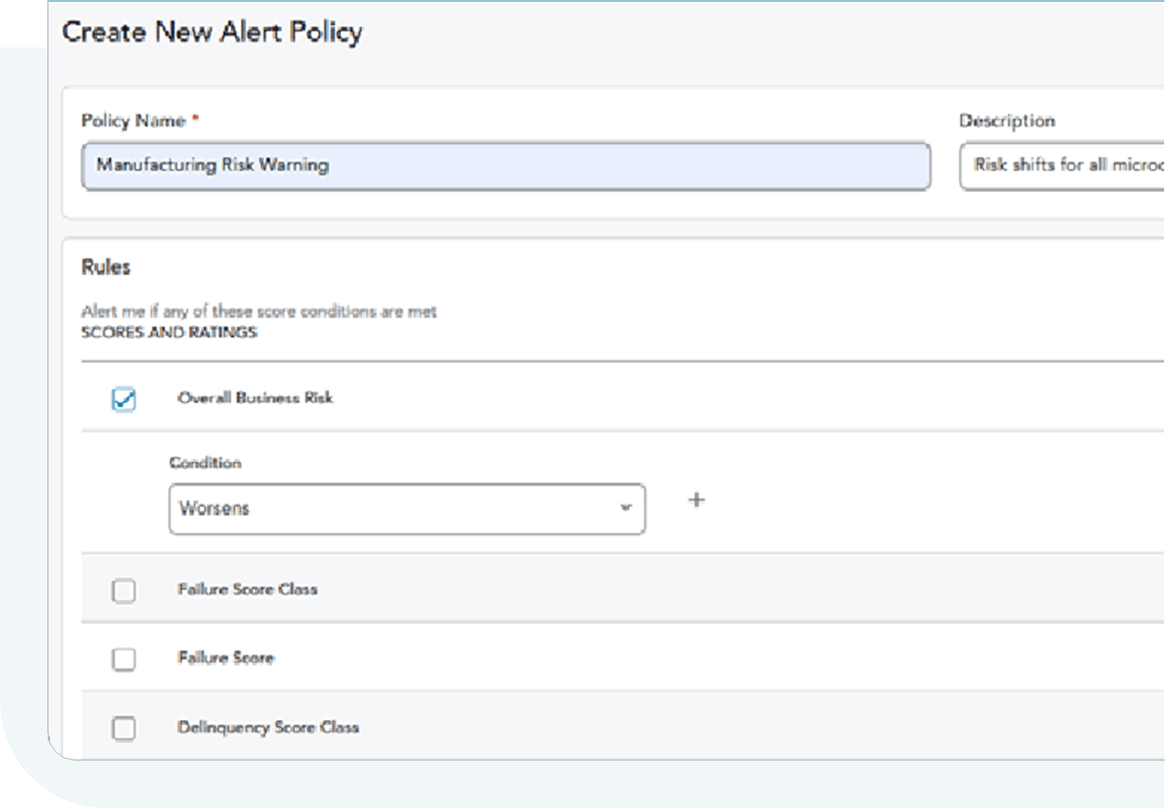Click the SCORES AND RATINGS section label

coord(169,332)
